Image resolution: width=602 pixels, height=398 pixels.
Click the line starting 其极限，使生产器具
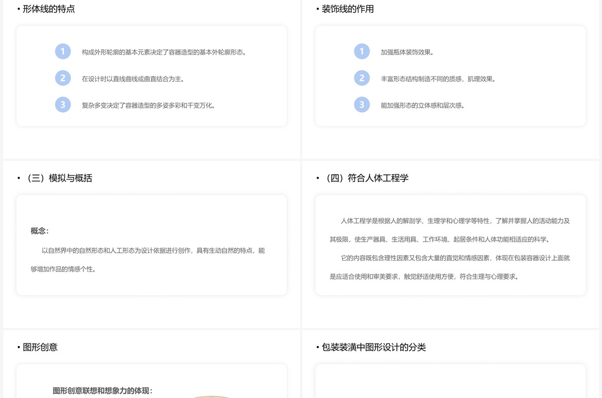[441, 239]
